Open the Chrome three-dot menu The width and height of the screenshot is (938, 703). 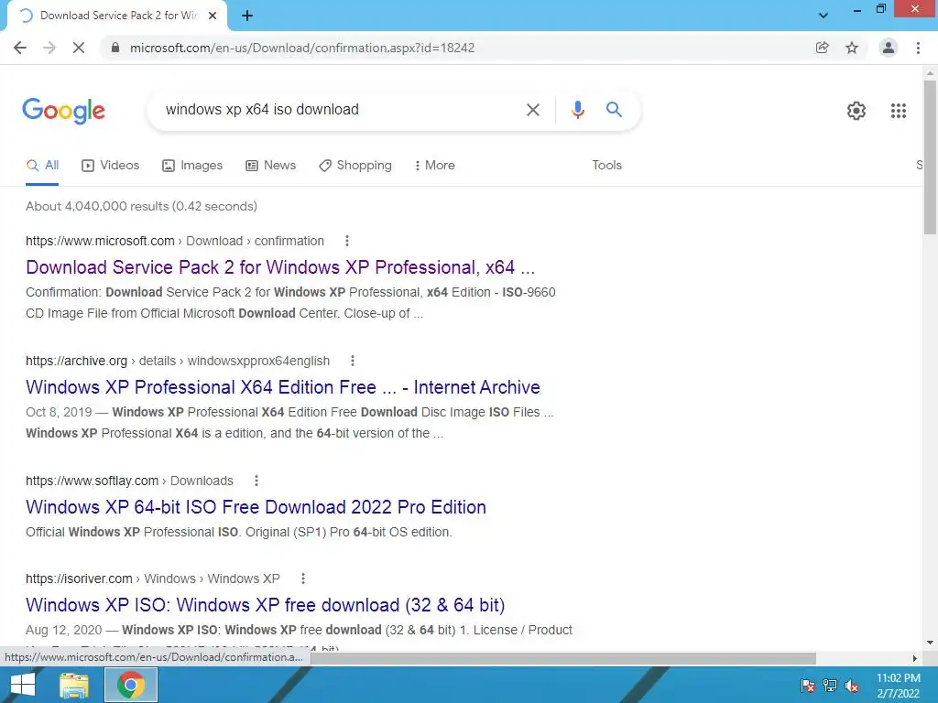pyautogui.click(x=918, y=48)
